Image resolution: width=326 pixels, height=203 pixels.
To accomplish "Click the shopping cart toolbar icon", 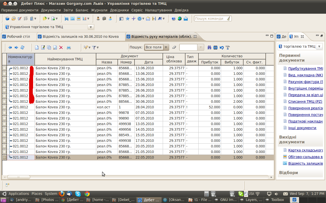I will (67, 19).
